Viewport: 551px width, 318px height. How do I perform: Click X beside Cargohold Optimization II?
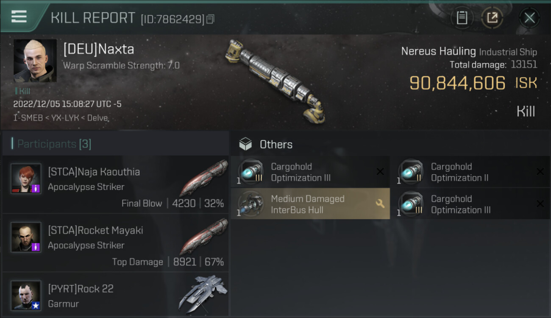(540, 172)
